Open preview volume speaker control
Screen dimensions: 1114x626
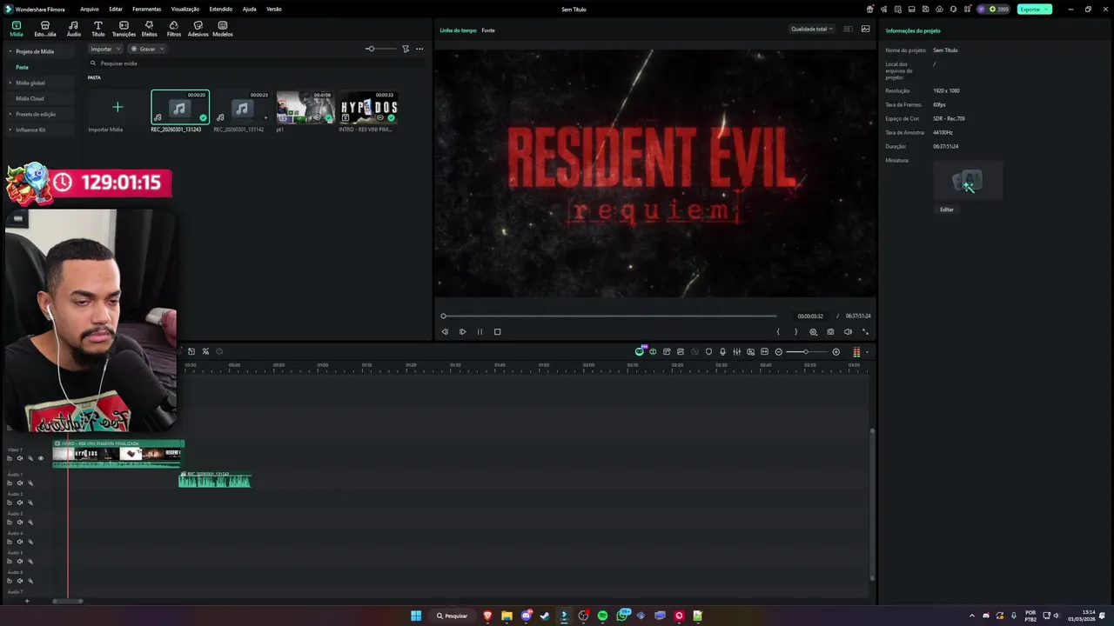[848, 331]
